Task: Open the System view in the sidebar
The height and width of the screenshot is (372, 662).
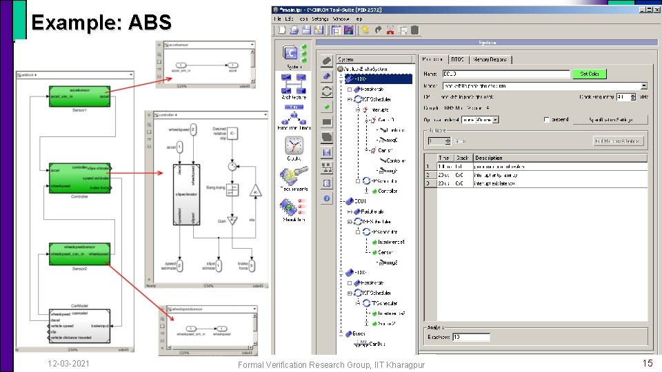Action: point(294,56)
